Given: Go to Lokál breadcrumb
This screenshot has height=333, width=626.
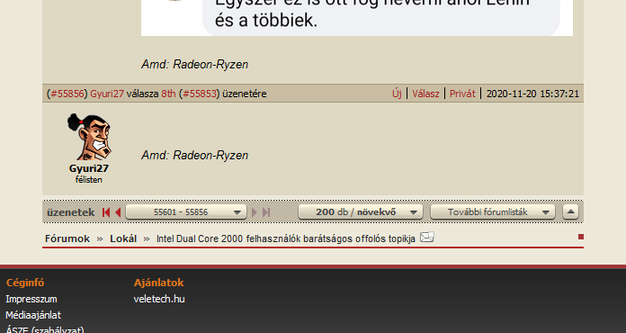Looking at the screenshot, I should pos(123,238).
